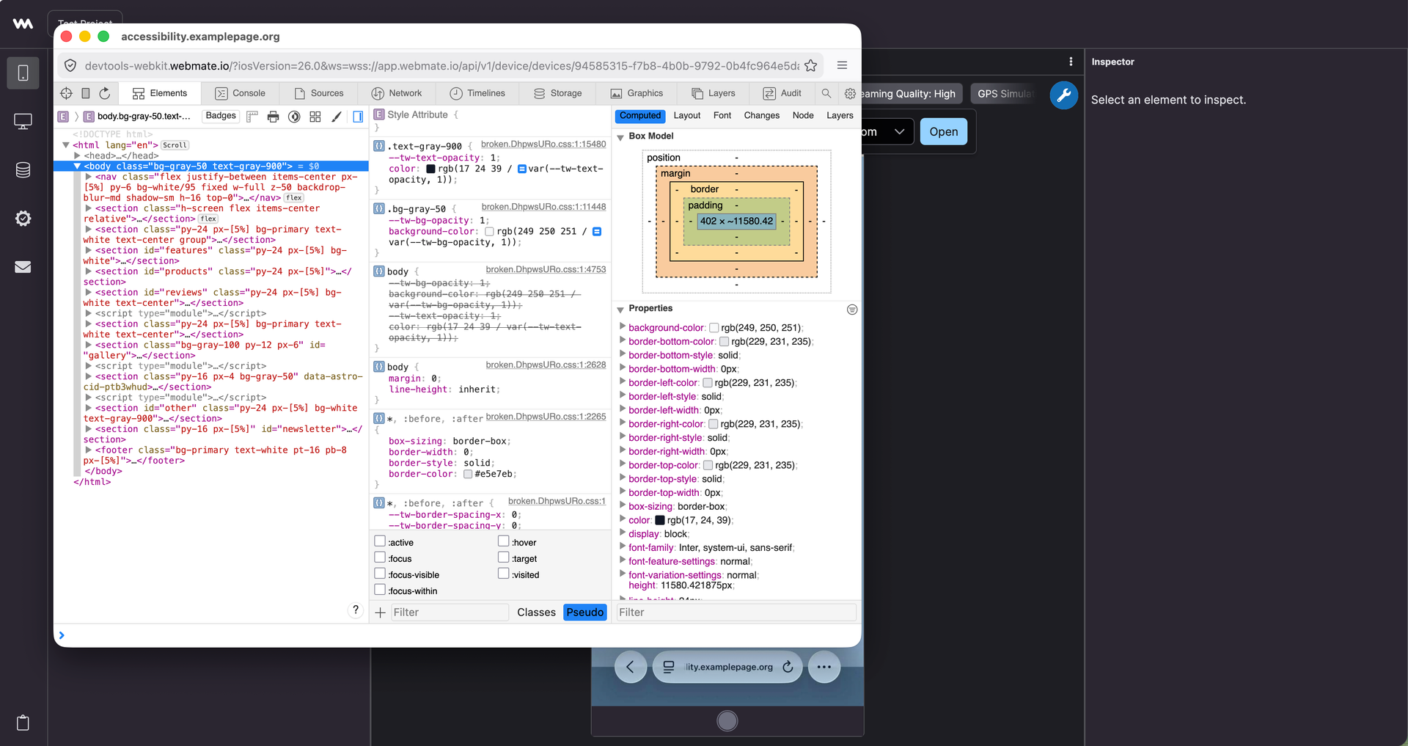Open the dropdown beside the Open button
Viewport: 1408px width, 746px height.
tap(899, 132)
